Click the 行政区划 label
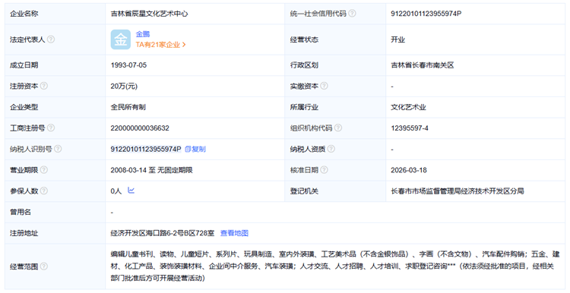The image size is (570, 293). click(x=304, y=65)
